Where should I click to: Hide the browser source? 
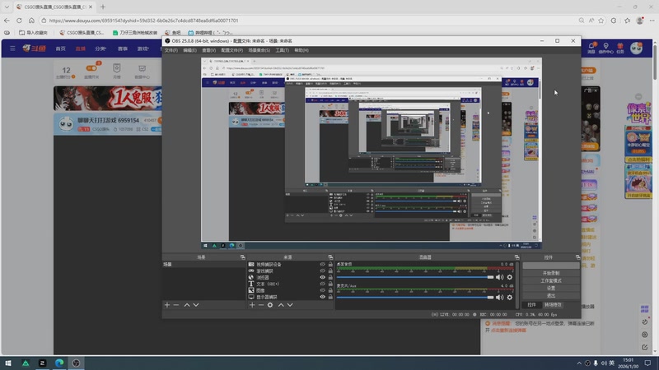click(x=322, y=277)
